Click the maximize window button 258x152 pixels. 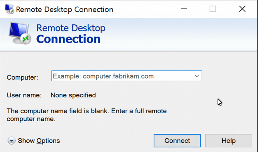pyautogui.click(x=213, y=9)
